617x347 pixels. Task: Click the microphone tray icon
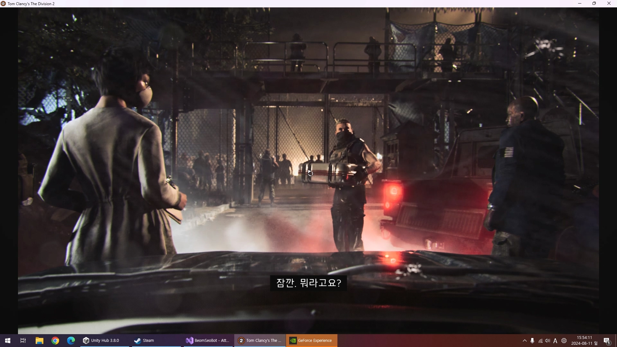532,341
